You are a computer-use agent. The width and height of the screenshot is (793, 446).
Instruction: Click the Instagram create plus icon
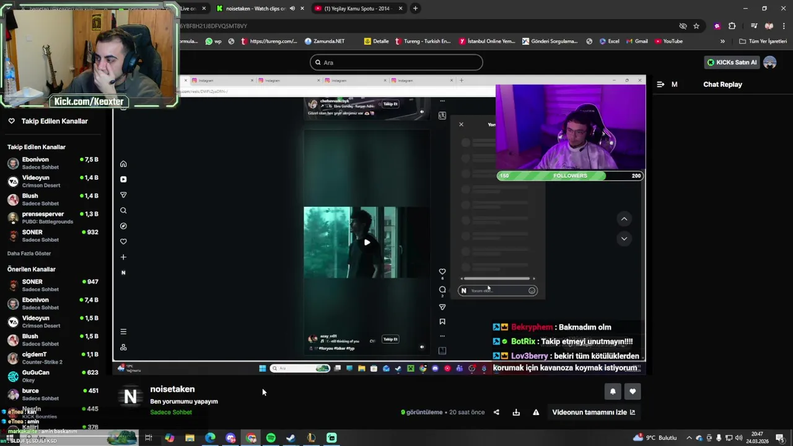click(x=123, y=257)
